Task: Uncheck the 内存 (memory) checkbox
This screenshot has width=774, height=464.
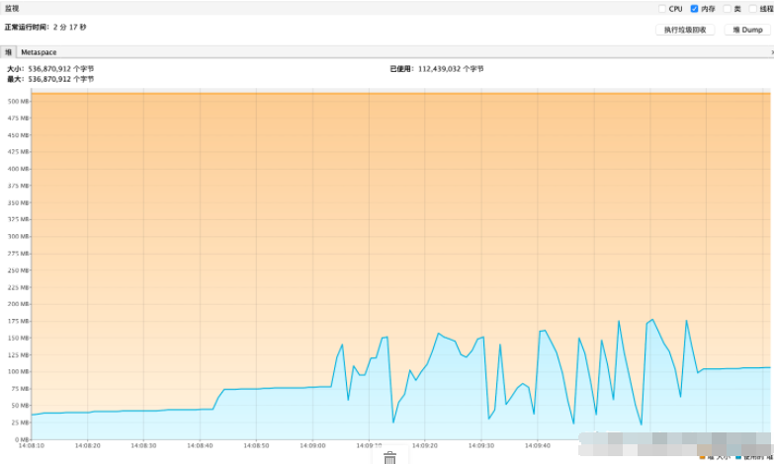Action: pos(694,9)
